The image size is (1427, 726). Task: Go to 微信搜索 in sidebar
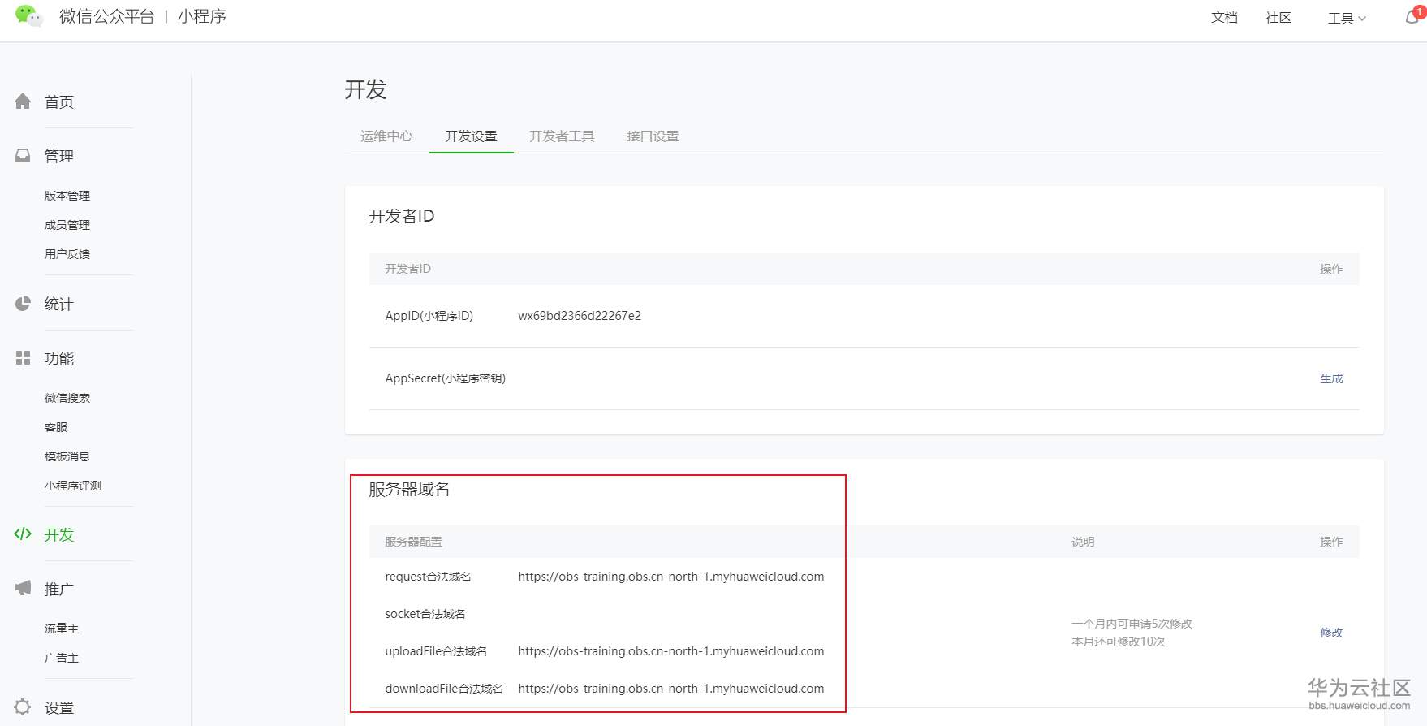click(x=67, y=398)
